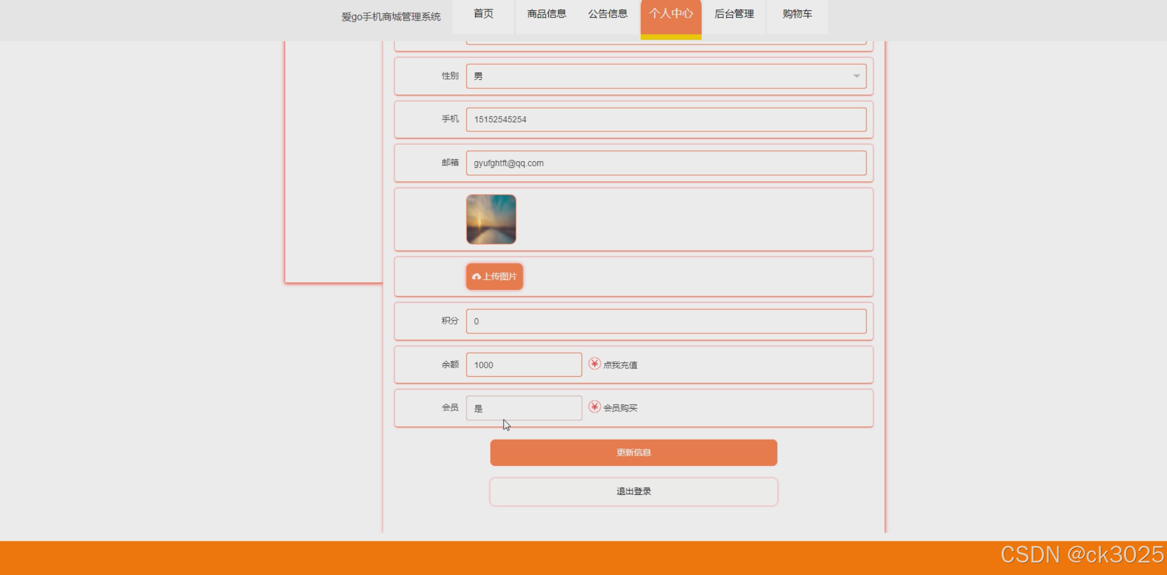Image resolution: width=1167 pixels, height=575 pixels.
Task: Select the 个人中心 tab
Action: 671,14
